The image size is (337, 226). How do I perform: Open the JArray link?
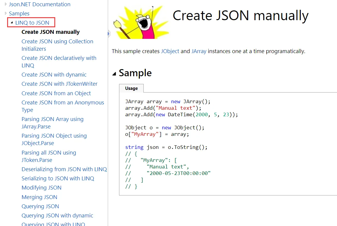pyautogui.click(x=199, y=51)
